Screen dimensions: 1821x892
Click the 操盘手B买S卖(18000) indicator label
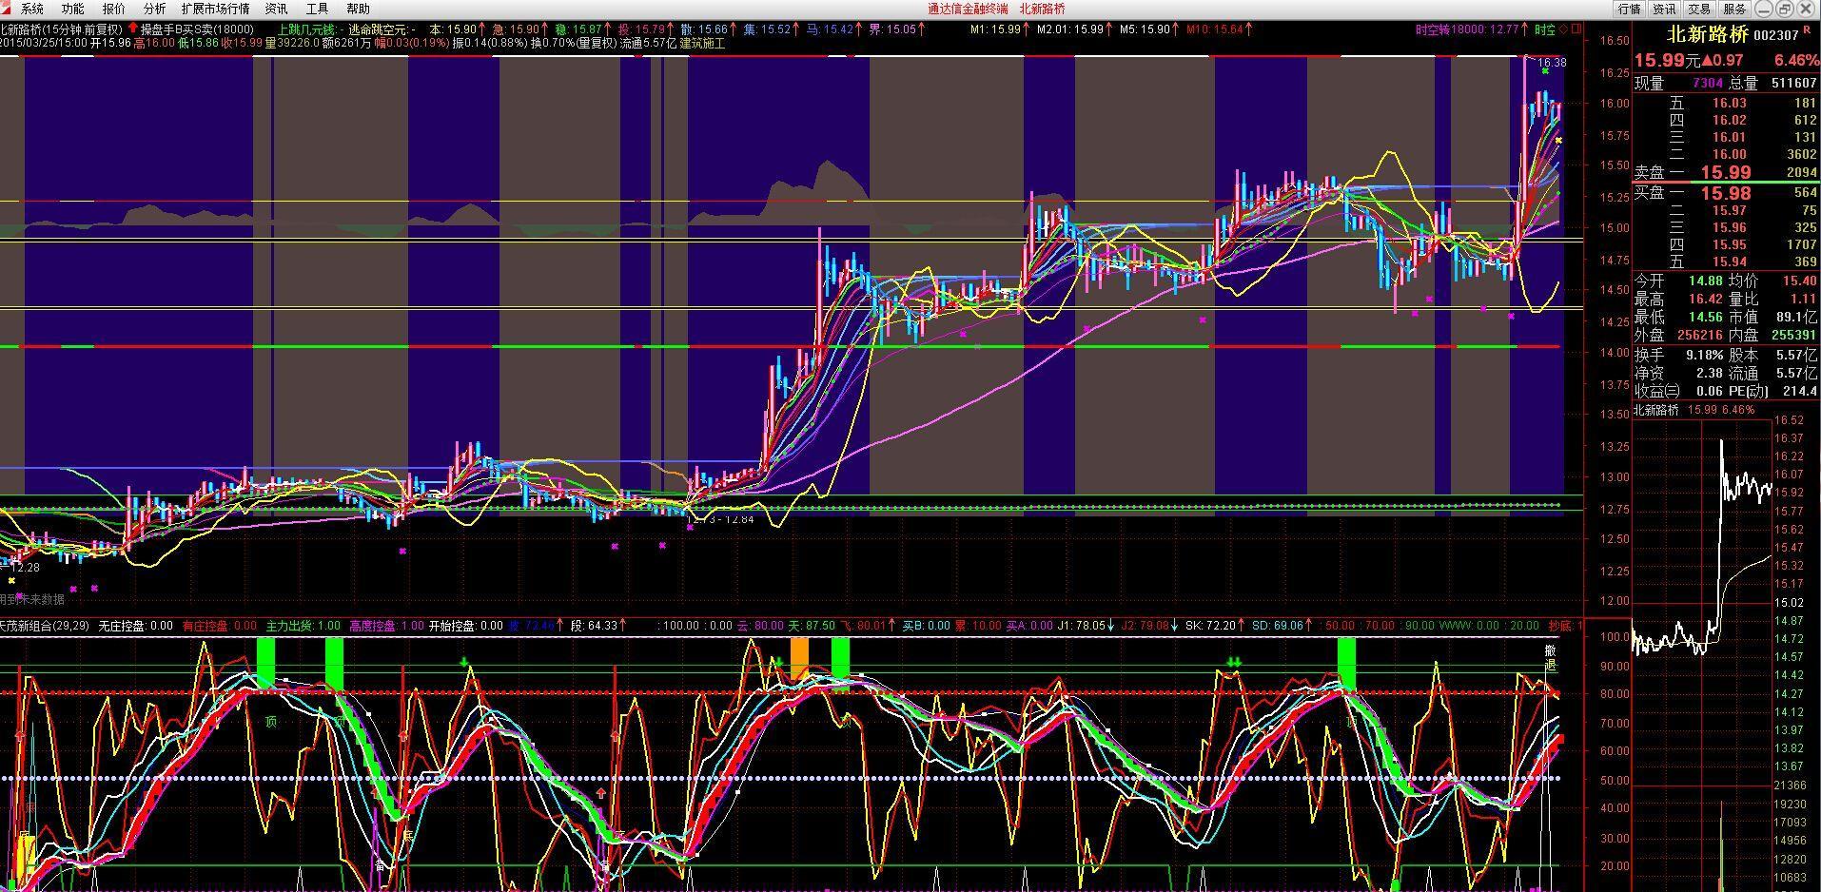click(197, 29)
